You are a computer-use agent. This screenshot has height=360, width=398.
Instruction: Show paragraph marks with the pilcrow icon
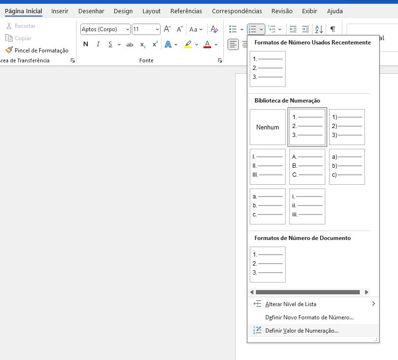(x=333, y=29)
